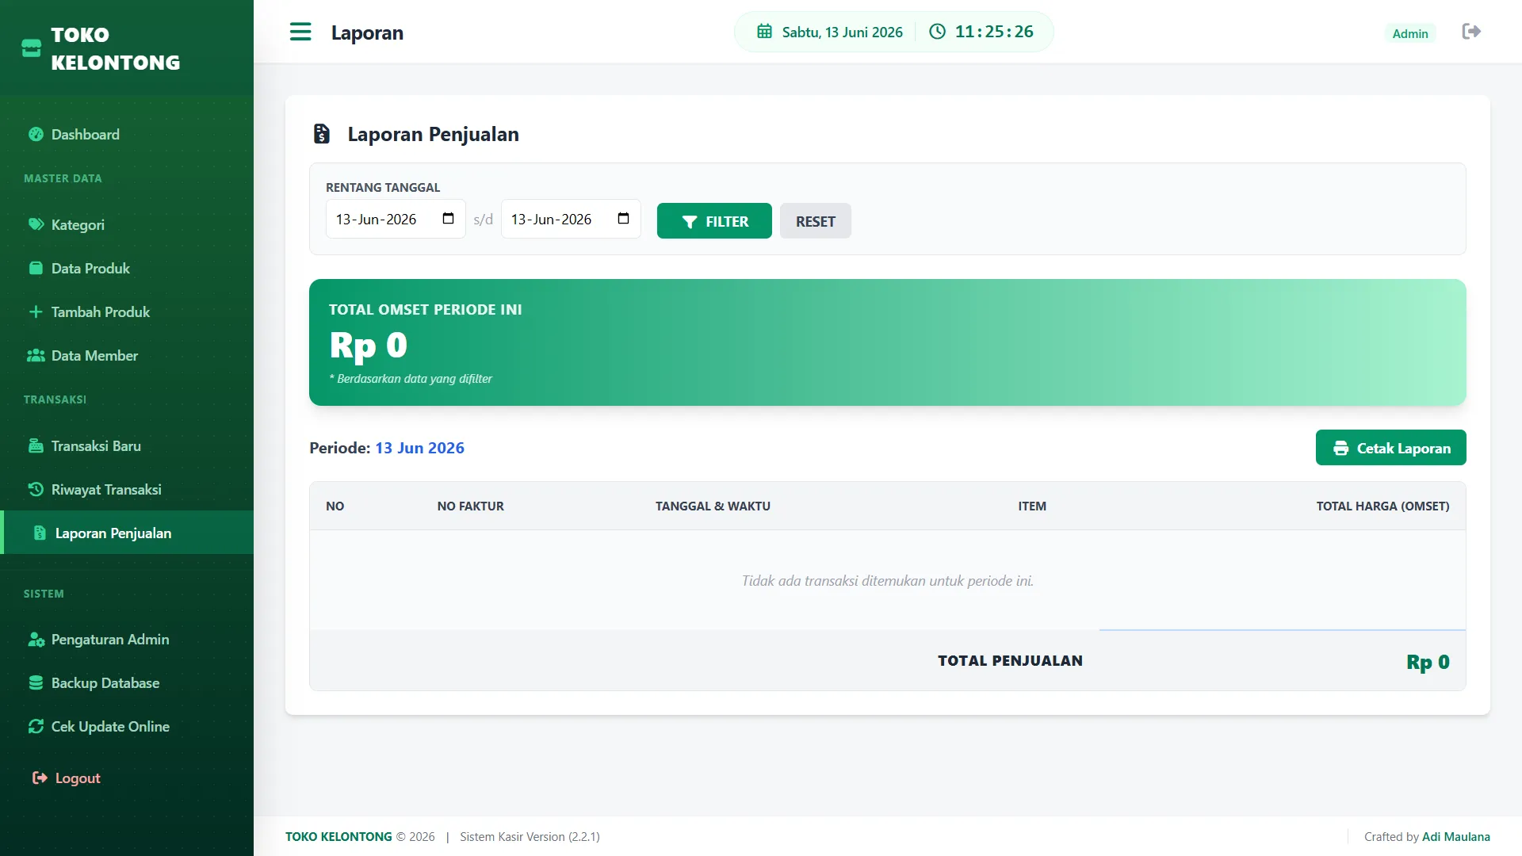This screenshot has width=1522, height=856.
Task: Select the active Laporan Penjualan menu item
Action: click(127, 533)
